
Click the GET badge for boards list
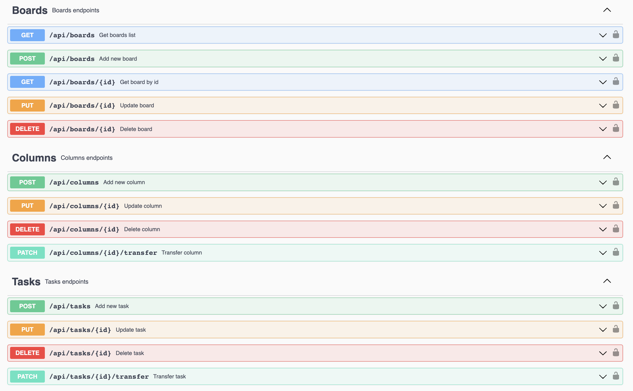27,35
